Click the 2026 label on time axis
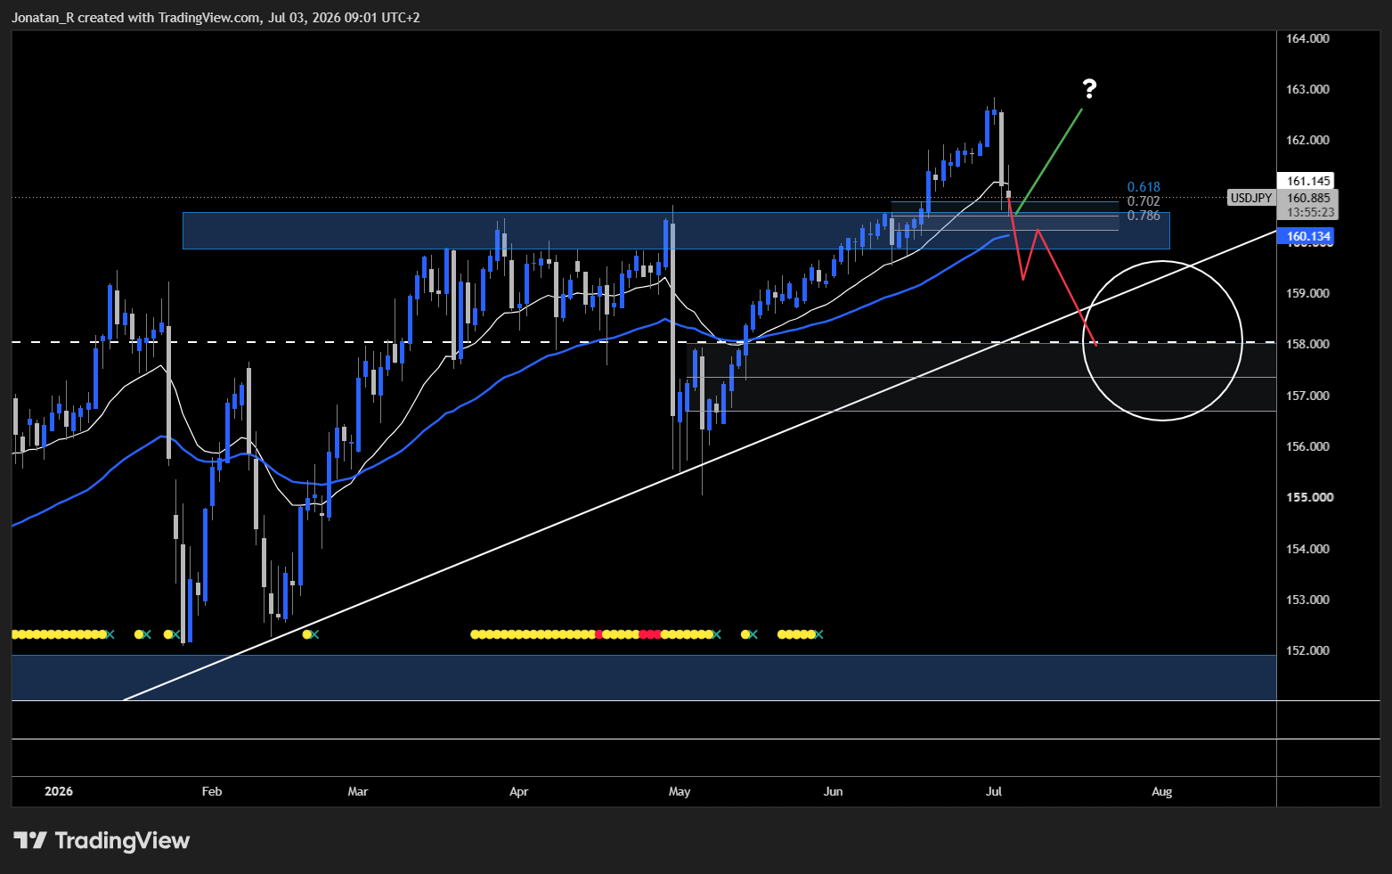This screenshot has height=874, width=1392. 59,791
